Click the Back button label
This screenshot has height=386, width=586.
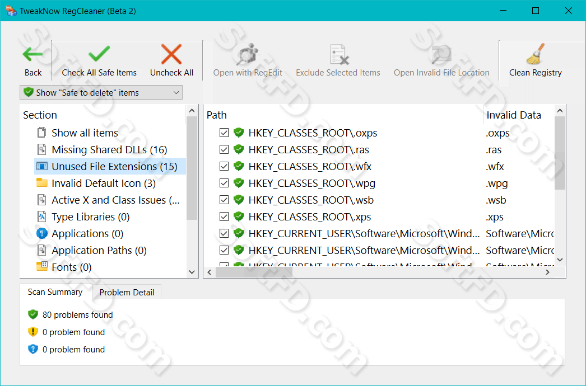coord(33,72)
